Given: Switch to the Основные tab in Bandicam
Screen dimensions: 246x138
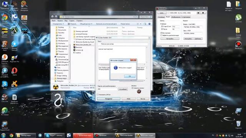Looking at the screenshot, I should [x=161, y=17].
